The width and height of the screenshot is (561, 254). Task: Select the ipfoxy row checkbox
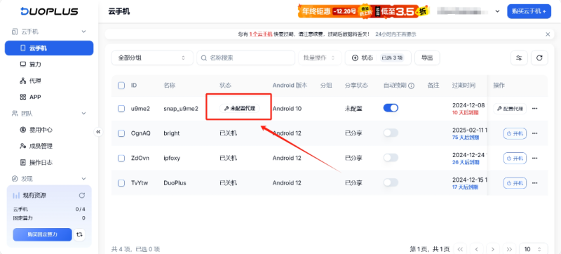click(x=121, y=158)
